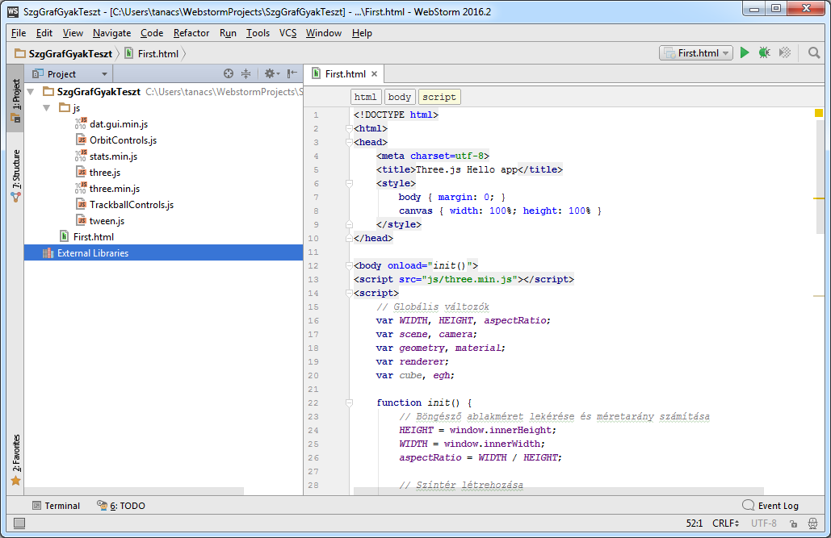The height and width of the screenshot is (538, 831).
Task: Fold the html tag at line 2
Action: click(x=349, y=128)
